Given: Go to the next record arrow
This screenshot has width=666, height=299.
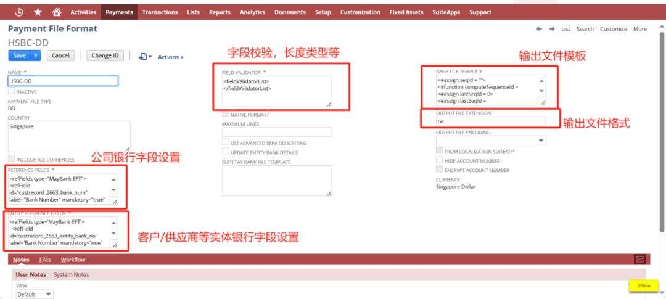Looking at the screenshot, I should pos(552,29).
